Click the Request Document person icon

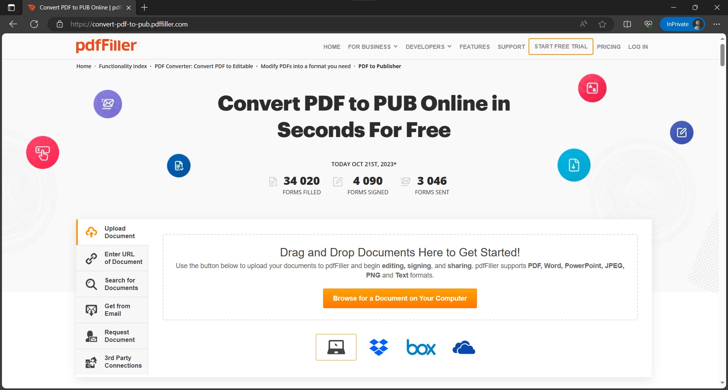point(91,336)
